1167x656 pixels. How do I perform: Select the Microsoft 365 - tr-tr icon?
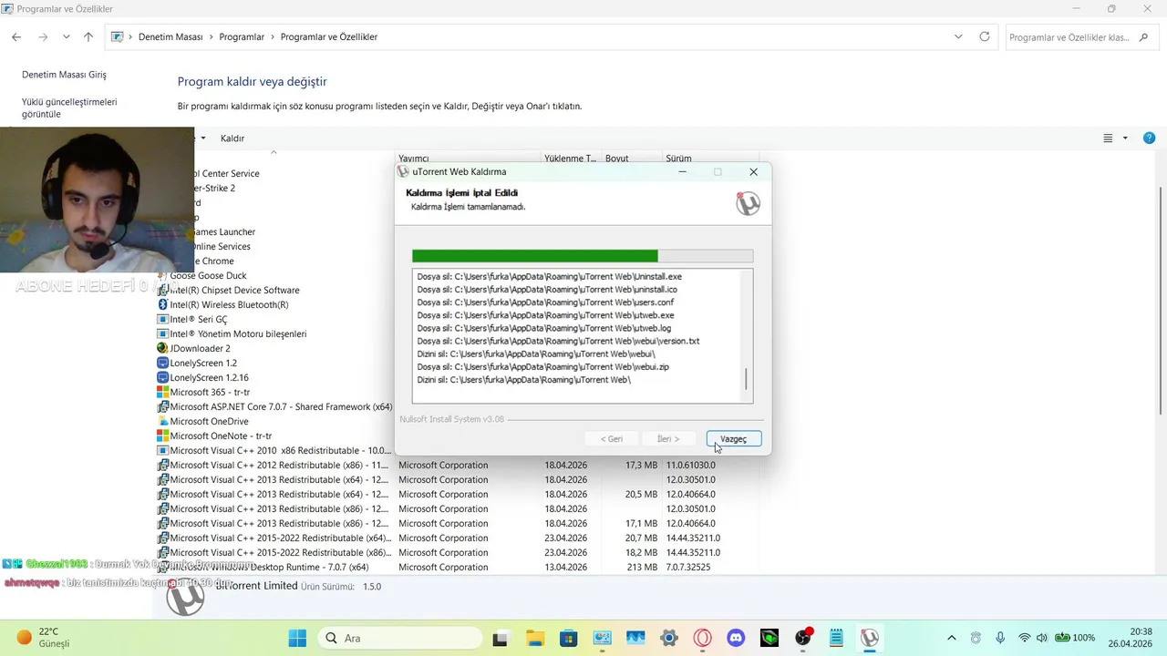pos(162,392)
